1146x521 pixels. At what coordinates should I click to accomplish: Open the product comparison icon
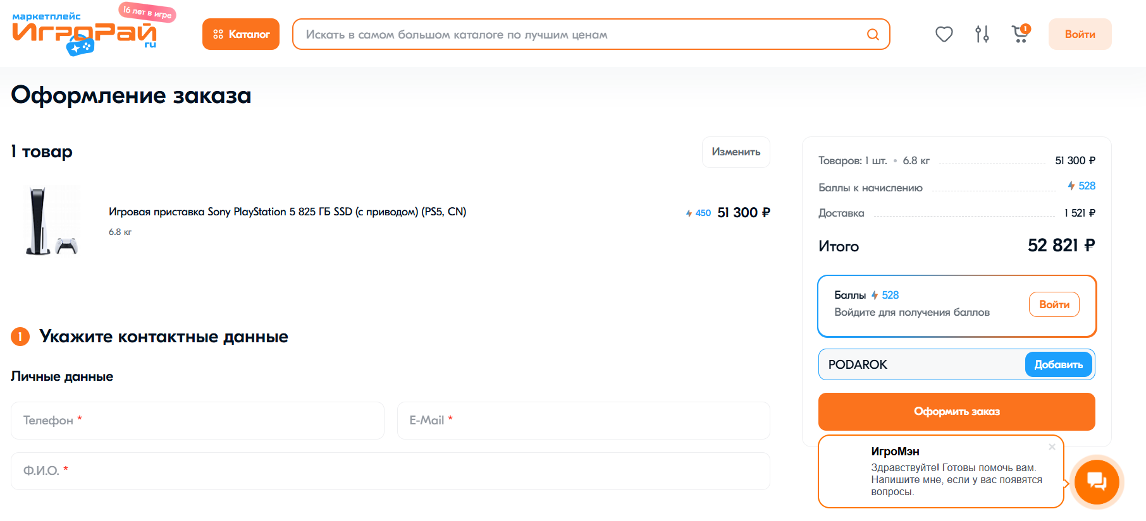point(982,34)
